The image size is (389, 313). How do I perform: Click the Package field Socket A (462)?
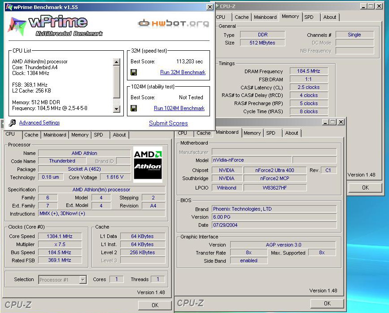[84, 169]
